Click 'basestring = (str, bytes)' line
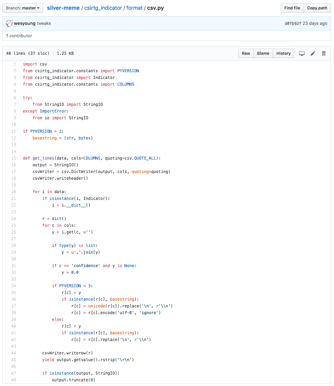The height and width of the screenshot is (386, 334). click(63, 138)
